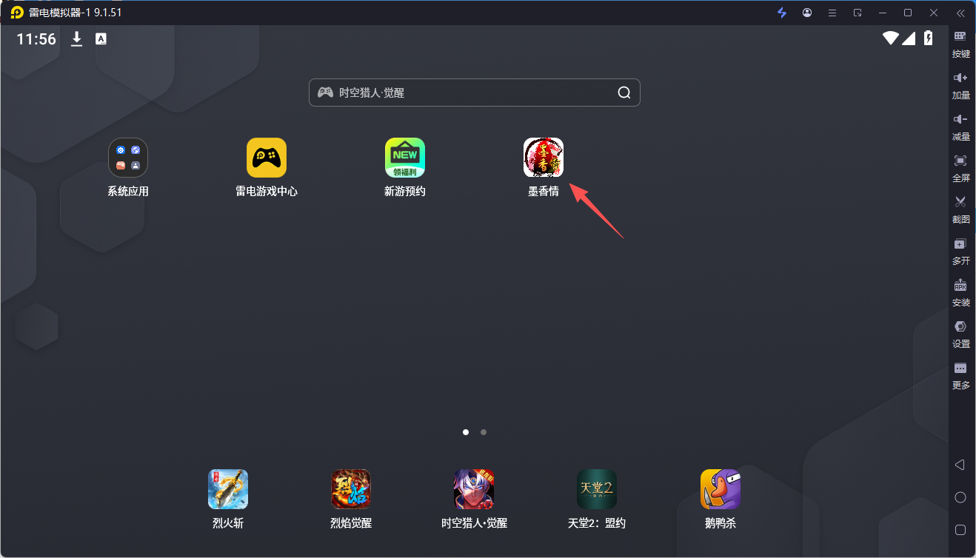Click the download indicator in status bar
Image resolution: width=976 pixels, height=558 pixels.
76,39
